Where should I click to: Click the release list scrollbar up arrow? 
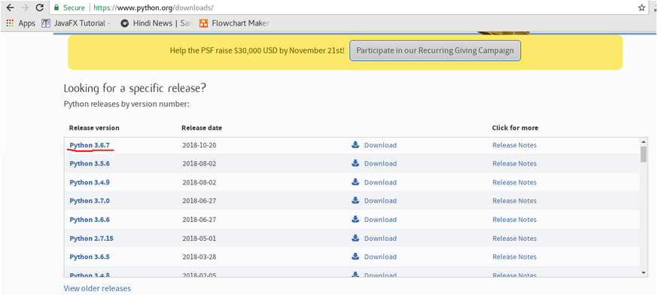point(643,141)
